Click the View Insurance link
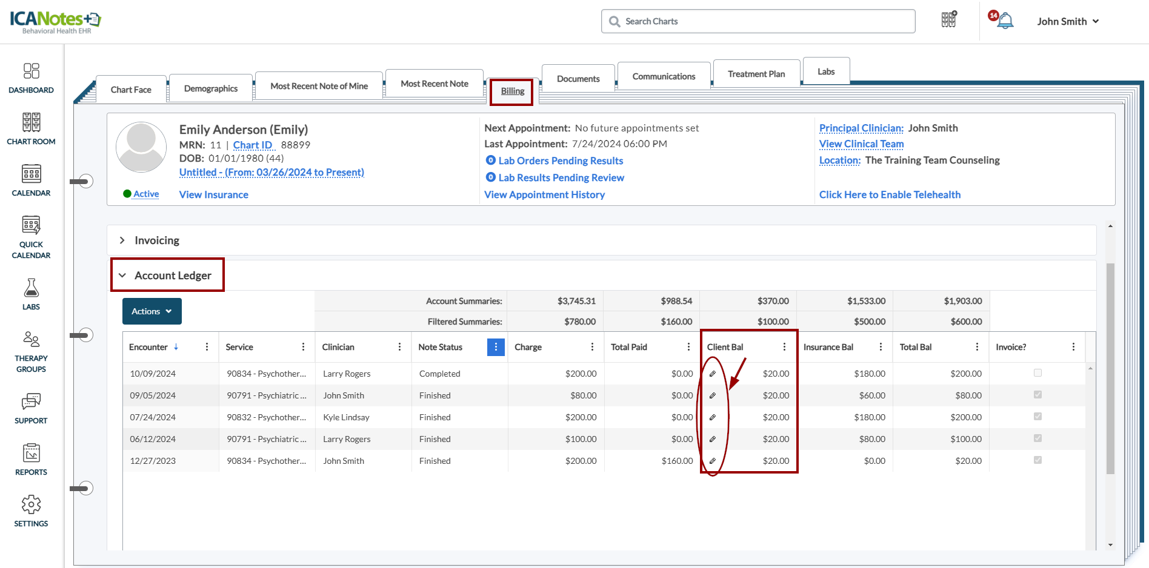This screenshot has height=568, width=1149. pyautogui.click(x=213, y=194)
